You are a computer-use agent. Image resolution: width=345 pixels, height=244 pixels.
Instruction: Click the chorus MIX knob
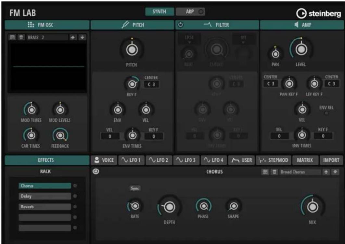[313, 207]
